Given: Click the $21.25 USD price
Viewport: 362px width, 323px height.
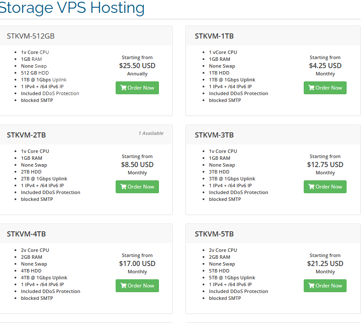Looking at the screenshot, I should (x=325, y=263).
